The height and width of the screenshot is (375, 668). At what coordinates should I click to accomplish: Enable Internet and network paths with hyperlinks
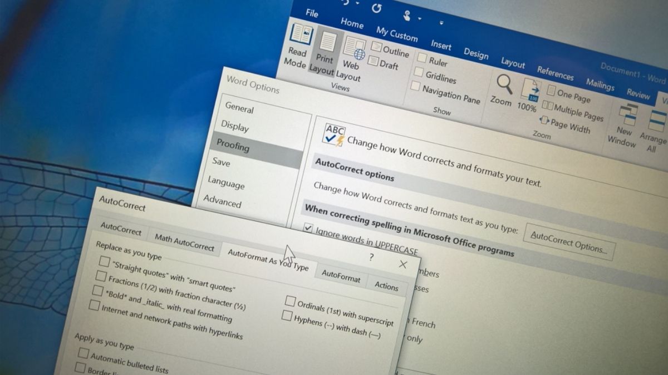94,306
